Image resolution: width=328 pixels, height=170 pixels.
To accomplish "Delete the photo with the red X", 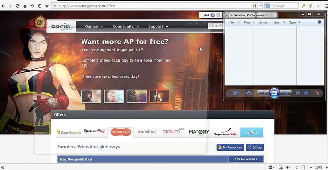I will [x=317, y=93].
